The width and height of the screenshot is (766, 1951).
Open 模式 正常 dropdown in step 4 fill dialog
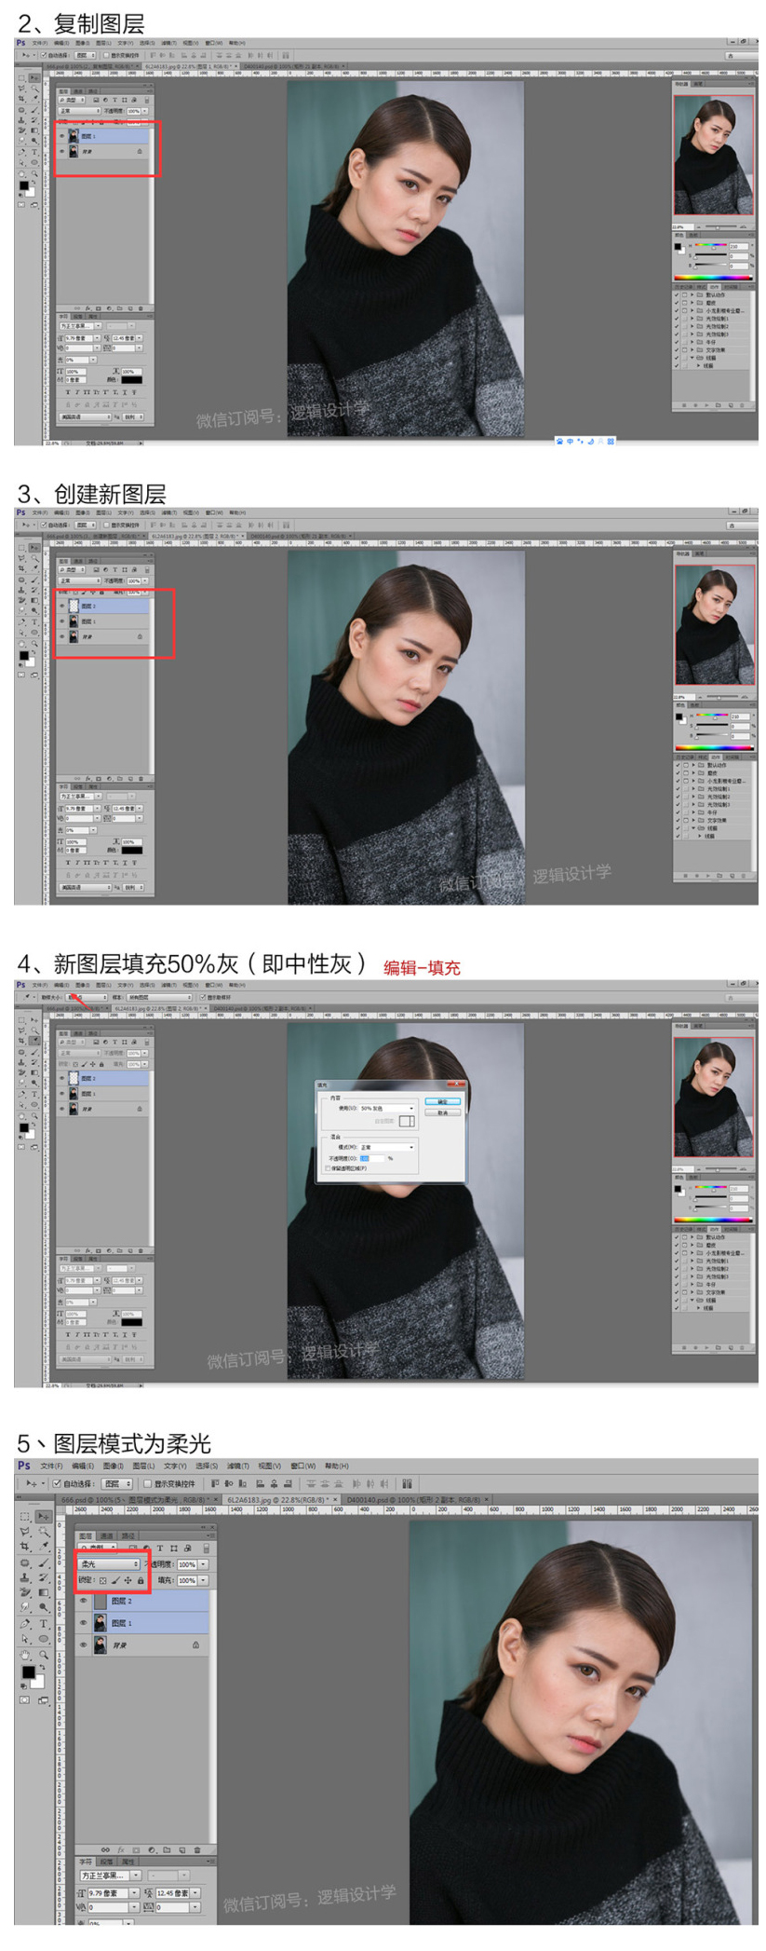386,1147
